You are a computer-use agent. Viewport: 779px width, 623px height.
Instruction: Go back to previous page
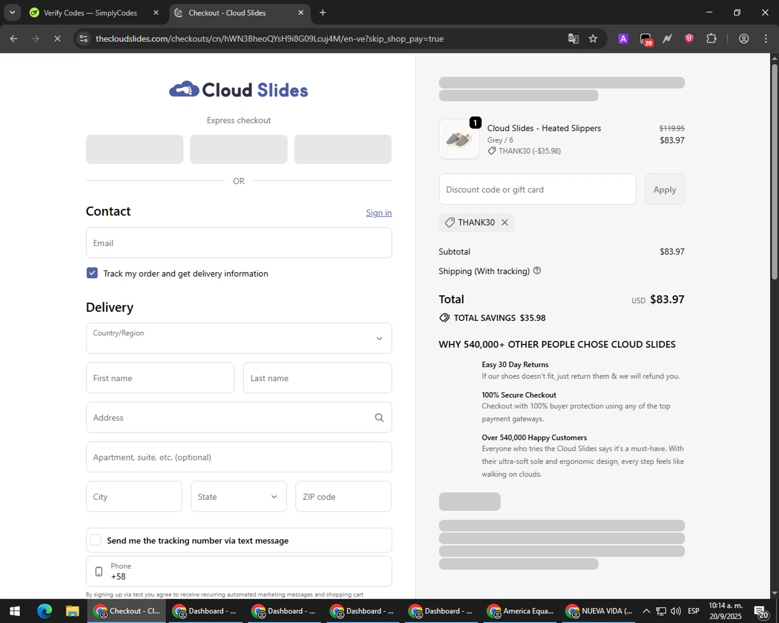pyautogui.click(x=14, y=38)
